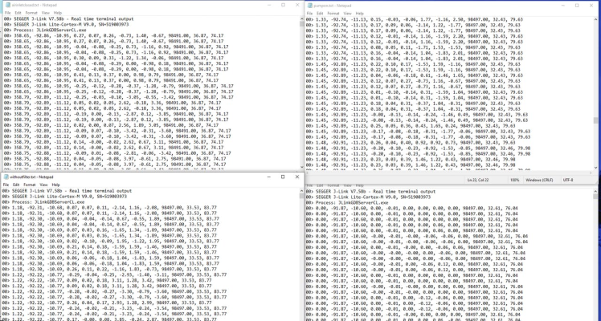Close the pumpon.txt Notepad window
The height and width of the screenshot is (321, 601).
591,6
